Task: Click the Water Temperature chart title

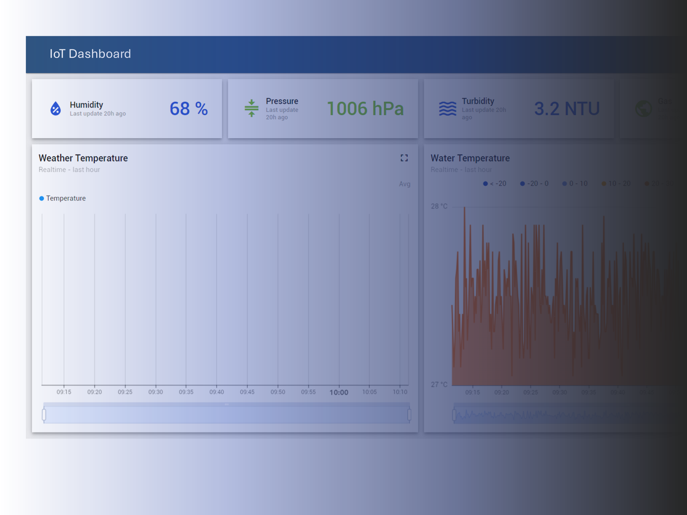Action: click(x=470, y=158)
